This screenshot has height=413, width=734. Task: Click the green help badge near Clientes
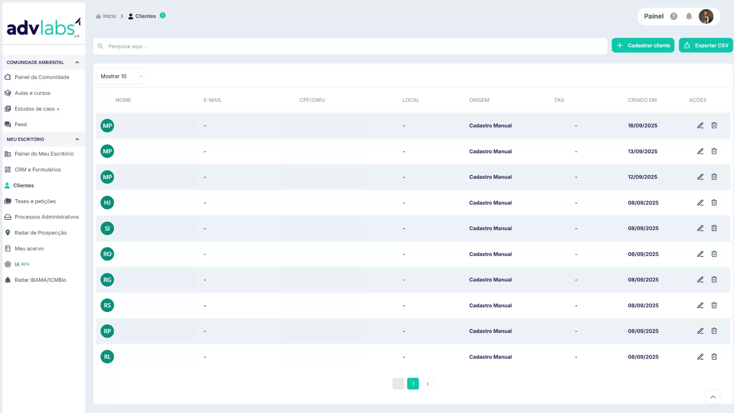click(162, 16)
